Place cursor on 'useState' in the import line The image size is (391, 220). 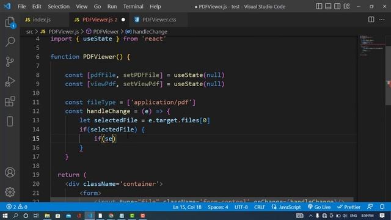98,38
